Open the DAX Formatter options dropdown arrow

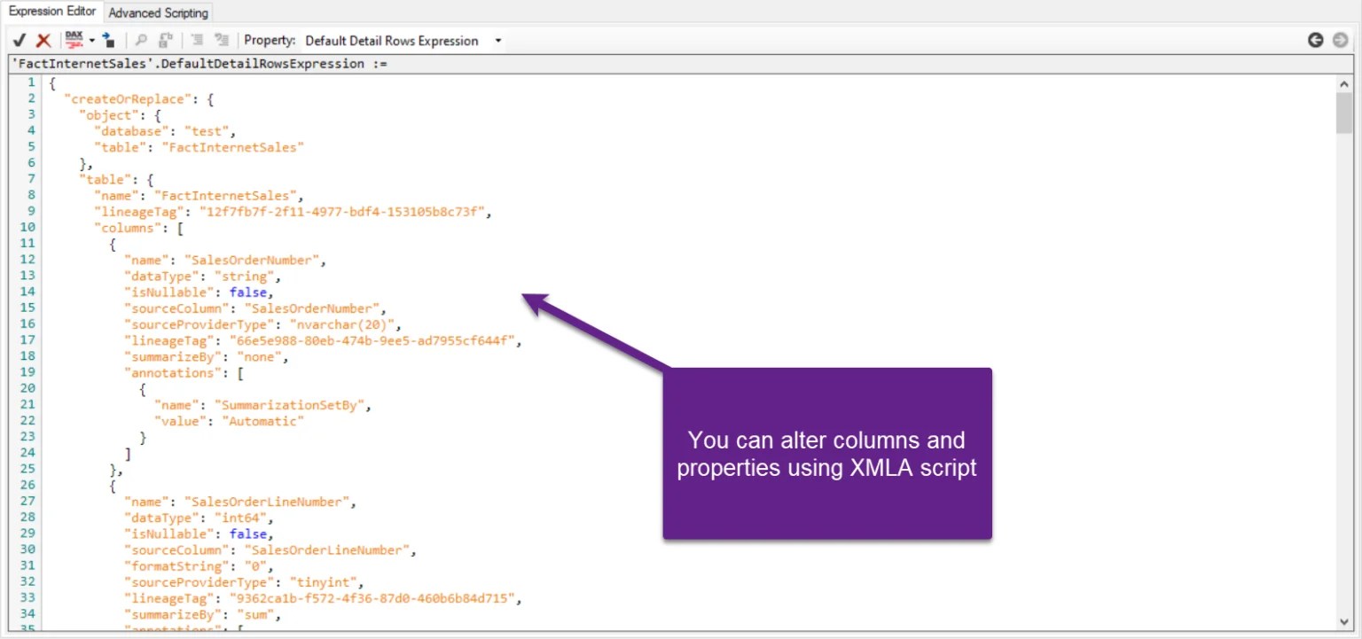click(93, 40)
